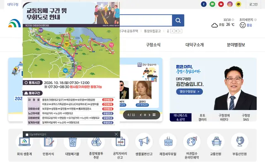
Task: Open the YouTube social icon
Action: coord(221,4)
